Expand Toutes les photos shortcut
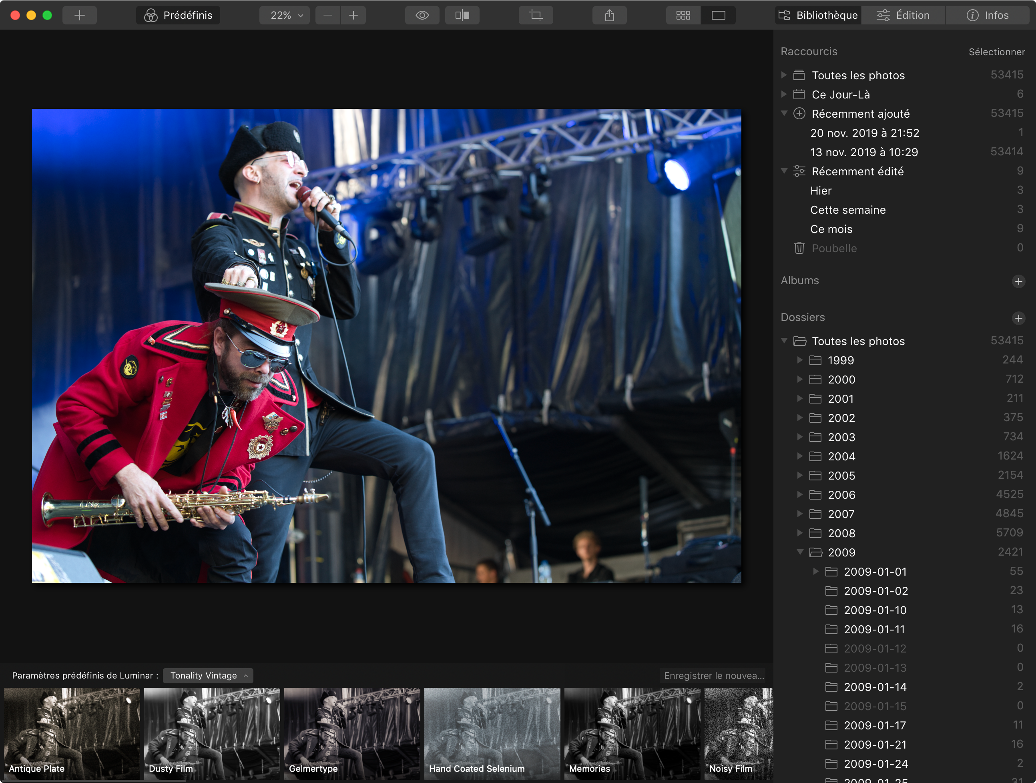1036x783 pixels. pyautogui.click(x=784, y=75)
